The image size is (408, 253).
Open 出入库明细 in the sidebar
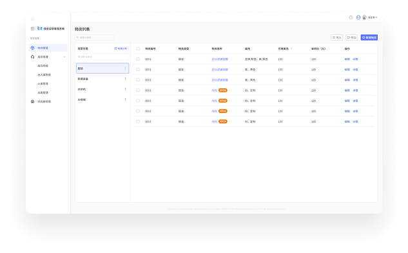[44, 75]
